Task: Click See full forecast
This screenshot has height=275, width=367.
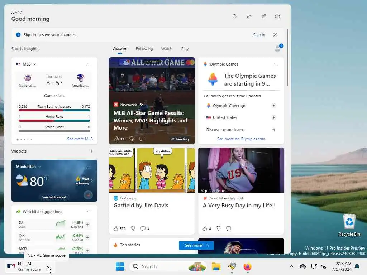Action: 54,197
